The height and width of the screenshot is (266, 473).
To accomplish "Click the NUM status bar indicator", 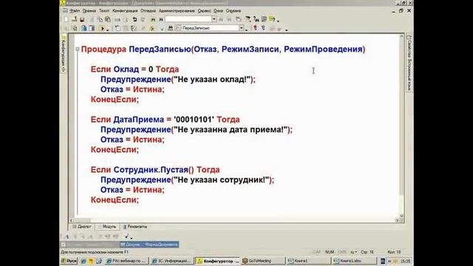I will [330, 252].
